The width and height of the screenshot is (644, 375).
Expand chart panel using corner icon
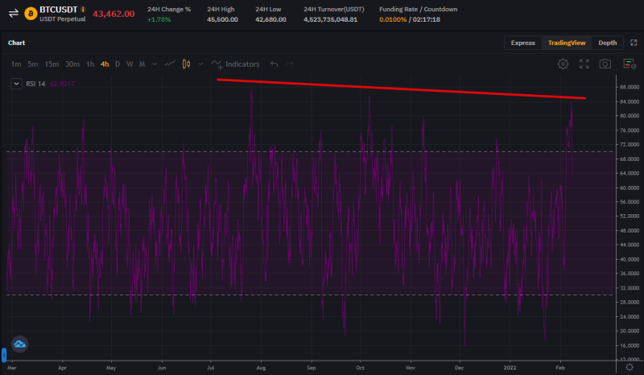[634, 43]
